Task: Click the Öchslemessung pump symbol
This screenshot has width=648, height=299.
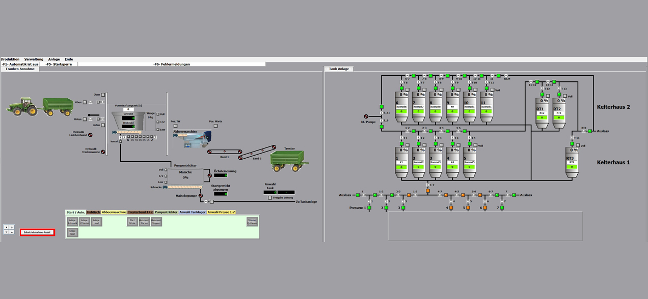Action: click(209, 175)
